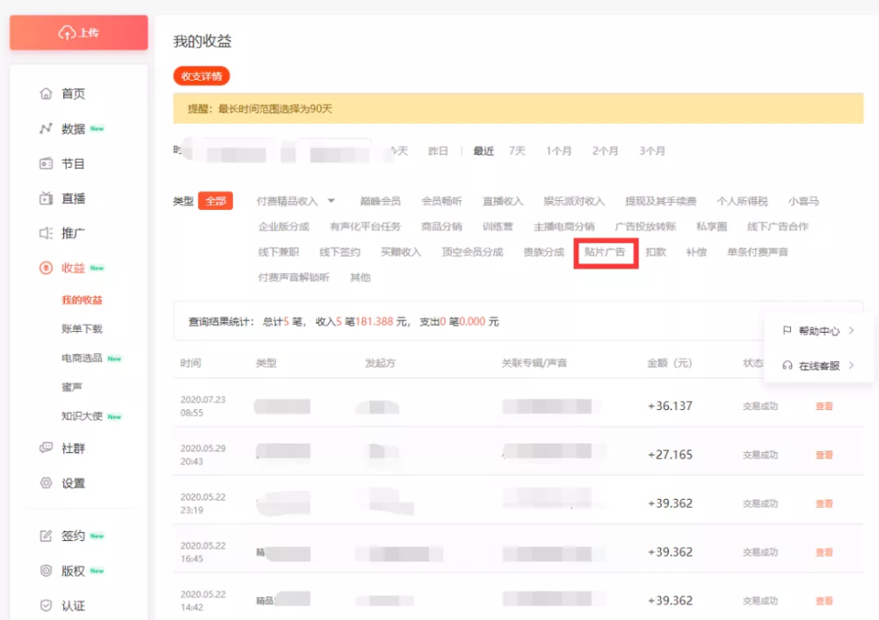Choose the 7天 time range option
Viewport: 879px width, 620px height.
[517, 151]
